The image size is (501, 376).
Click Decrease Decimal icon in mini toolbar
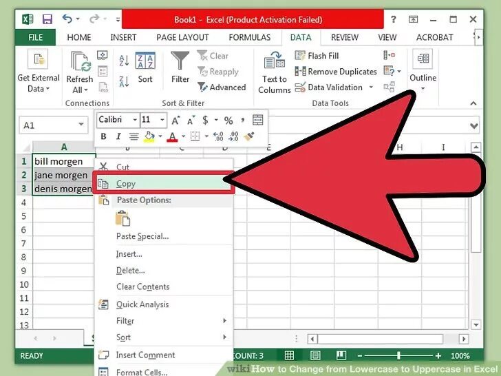[233, 136]
